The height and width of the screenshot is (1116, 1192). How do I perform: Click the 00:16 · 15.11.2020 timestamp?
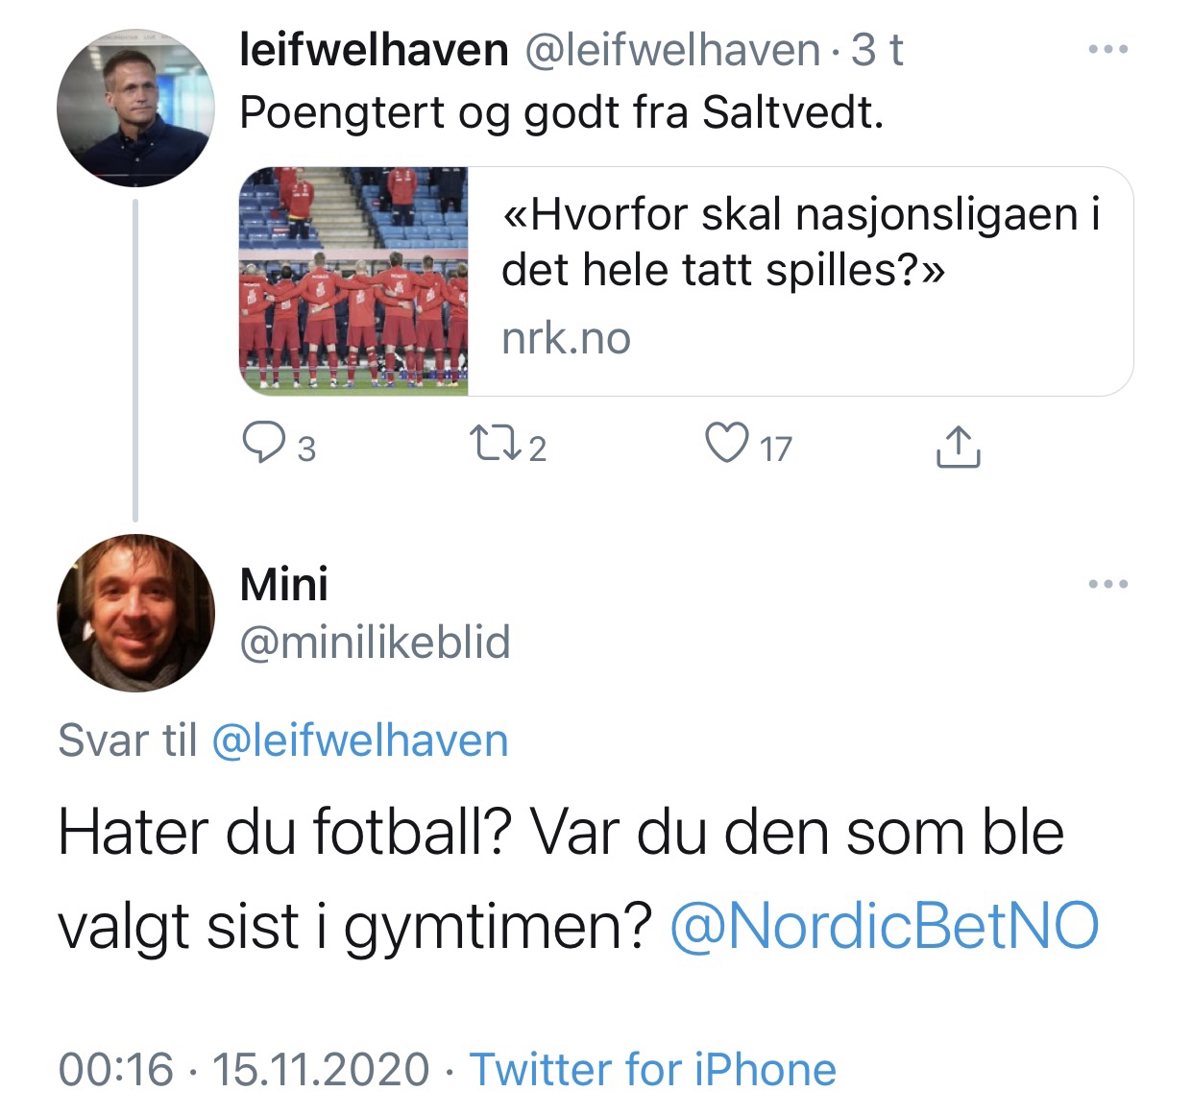[x=244, y=1069]
